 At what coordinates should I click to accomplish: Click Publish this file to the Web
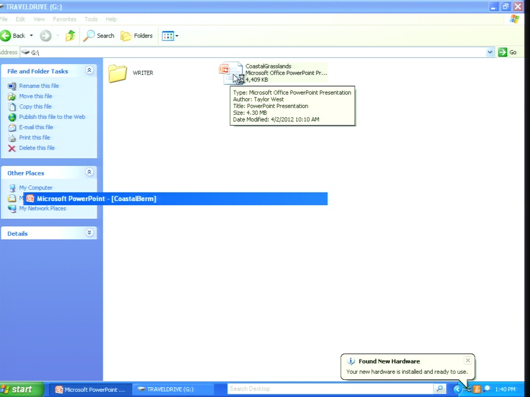[52, 117]
